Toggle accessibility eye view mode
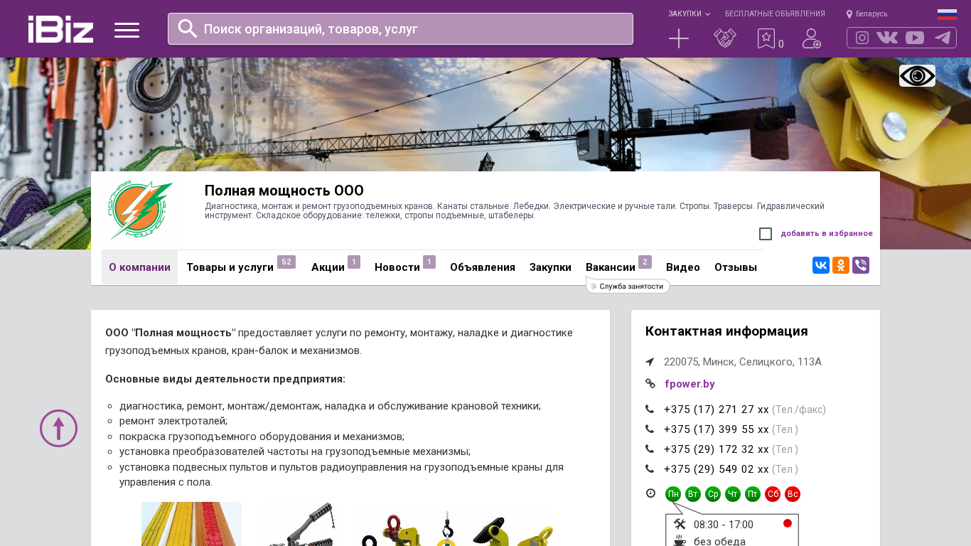This screenshot has height=546, width=971. coord(917,75)
